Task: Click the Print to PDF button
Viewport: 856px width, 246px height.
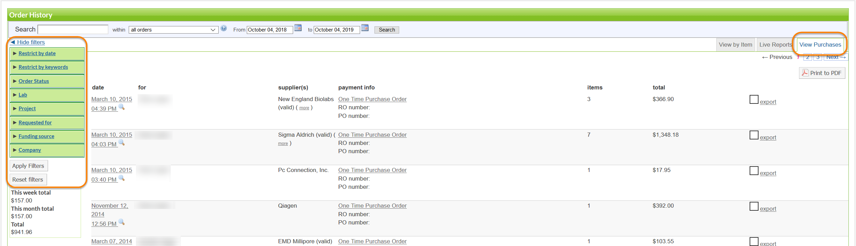Action: coord(822,73)
